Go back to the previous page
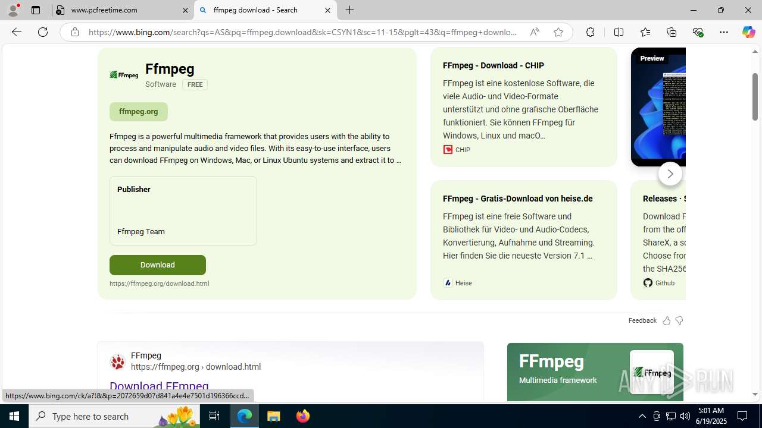The image size is (762, 428). tap(17, 32)
